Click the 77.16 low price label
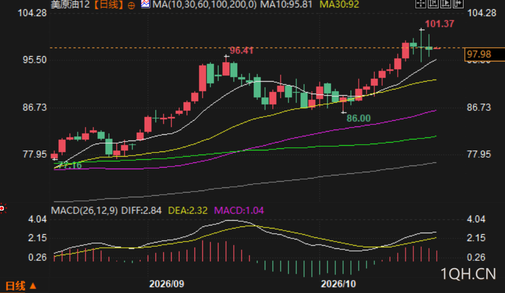Screen dimensions: 505x293 coord(70,165)
